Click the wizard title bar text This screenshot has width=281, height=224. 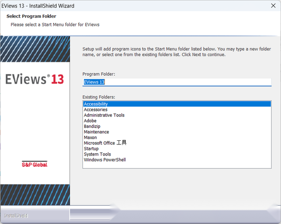click(38, 6)
